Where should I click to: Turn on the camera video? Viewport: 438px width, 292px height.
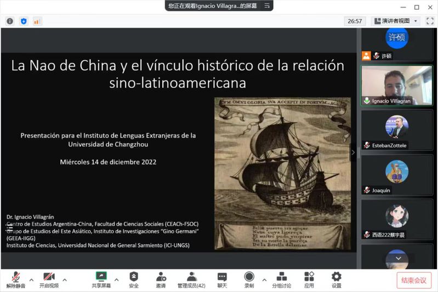pos(49,280)
